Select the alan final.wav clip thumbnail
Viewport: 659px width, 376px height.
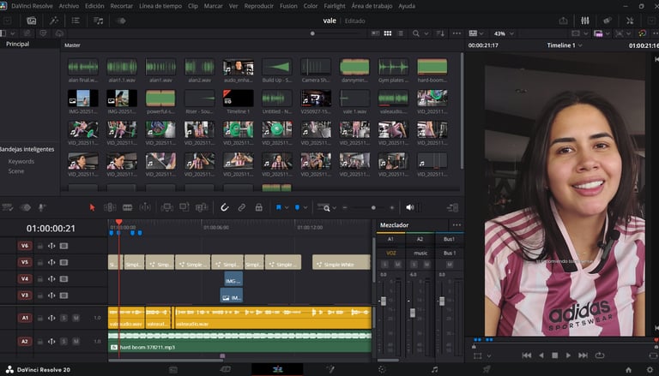[83, 68]
